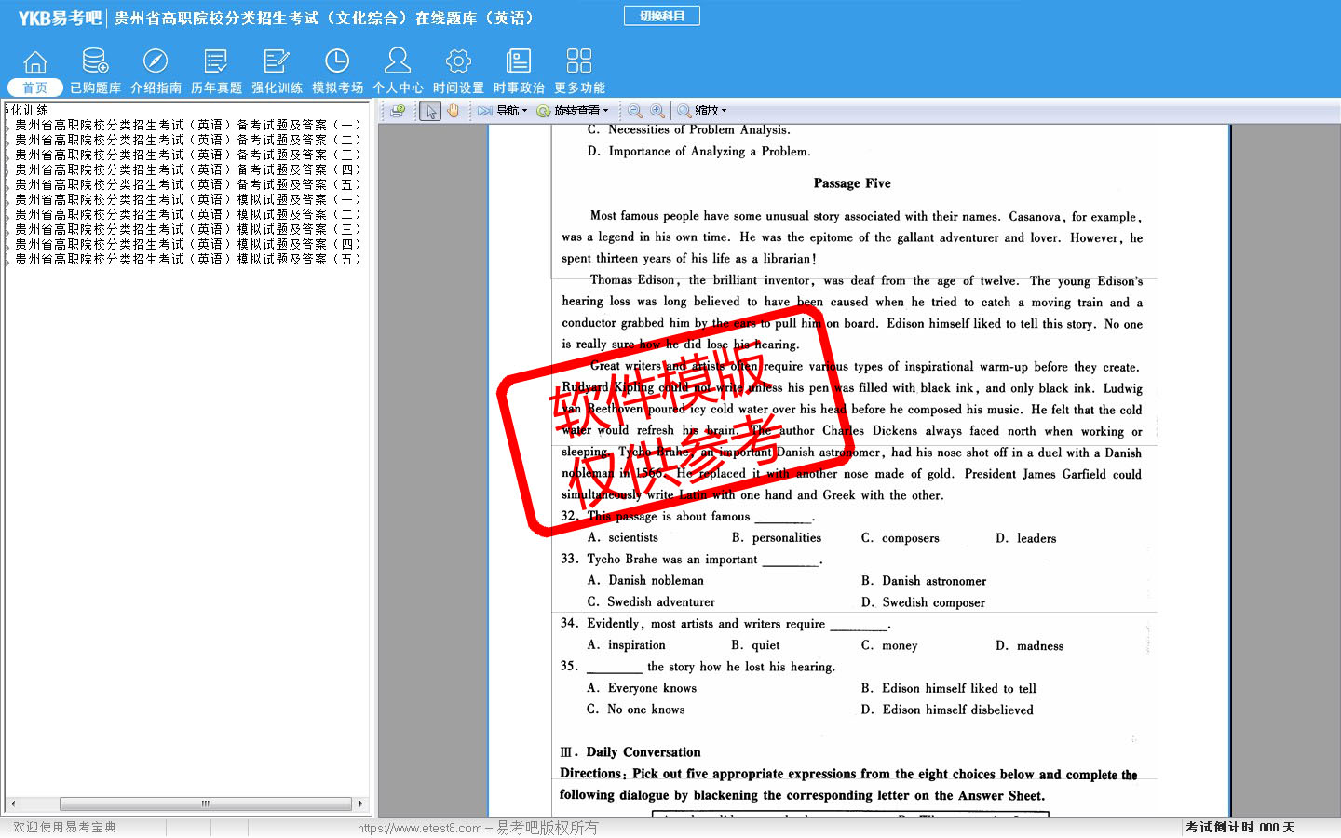Open 个人中心 user profile icon
The width and height of the screenshot is (1341, 838).
(398, 71)
